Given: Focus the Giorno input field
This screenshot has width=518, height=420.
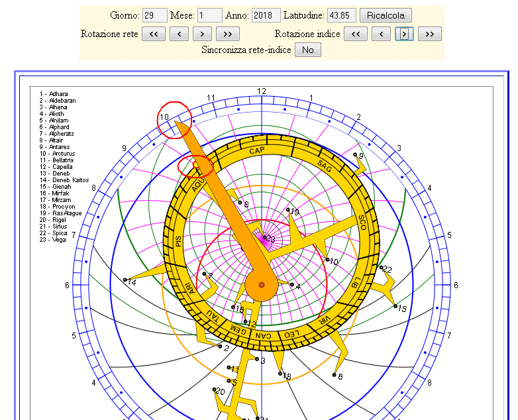Looking at the screenshot, I should click(154, 15).
